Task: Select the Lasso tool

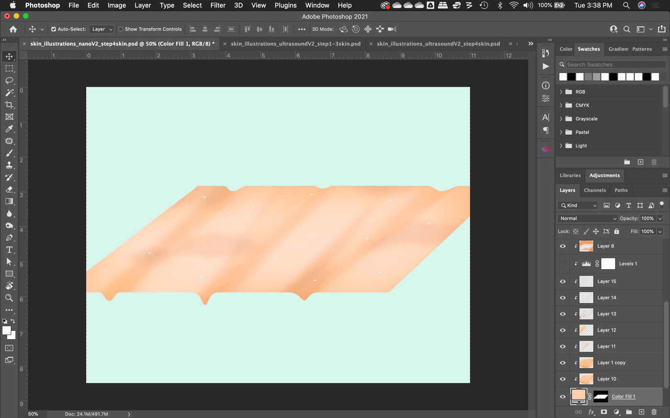Action: pos(9,81)
